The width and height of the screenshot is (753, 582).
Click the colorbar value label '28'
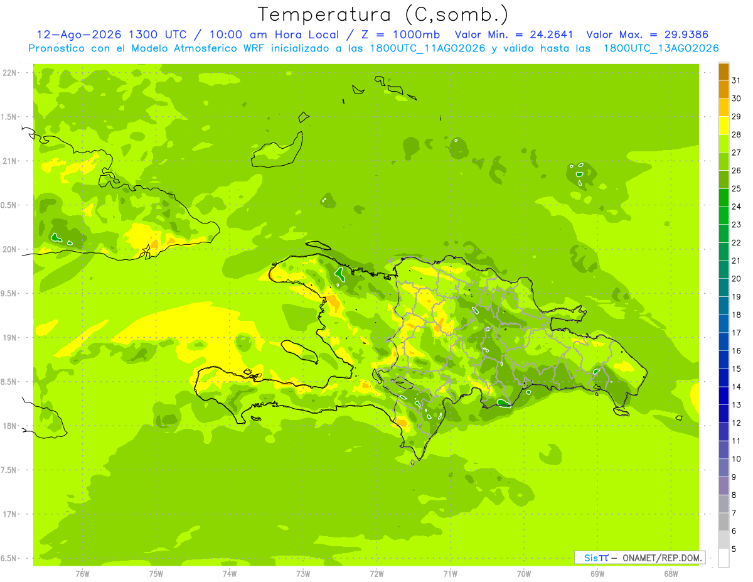[737, 134]
